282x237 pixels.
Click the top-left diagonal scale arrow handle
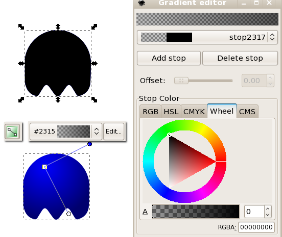21,27
